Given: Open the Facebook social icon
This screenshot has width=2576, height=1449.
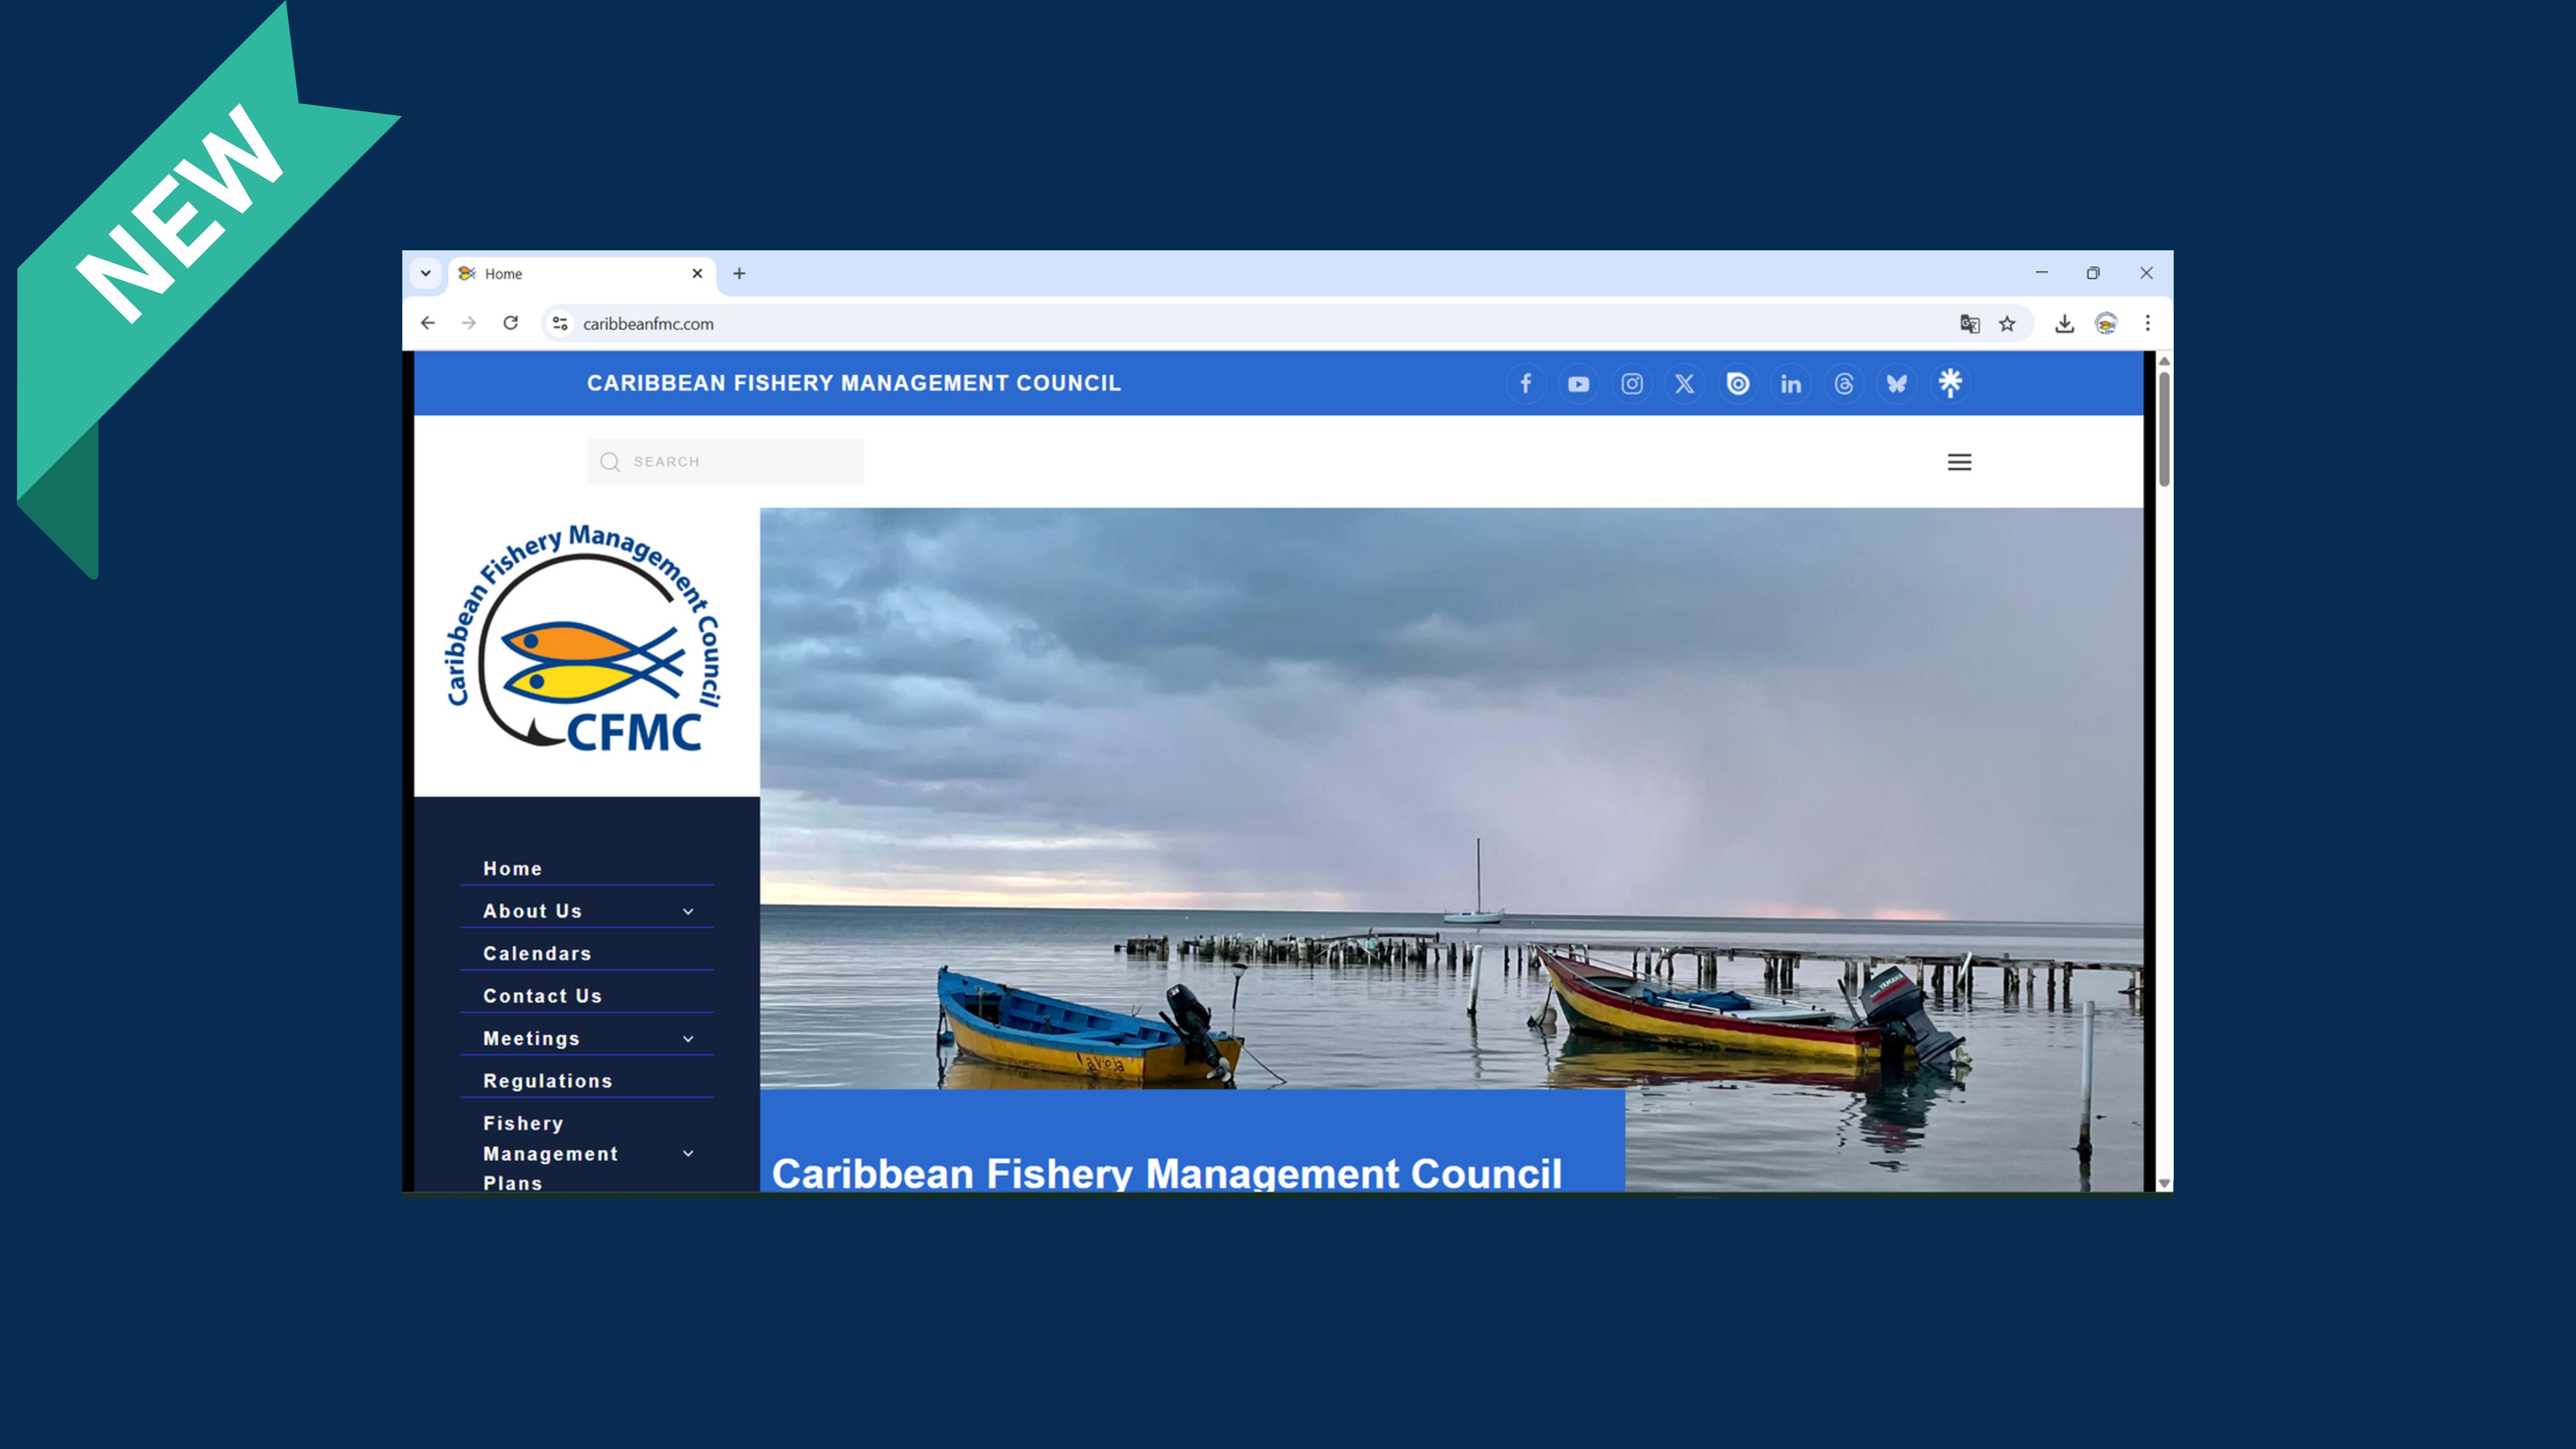Looking at the screenshot, I should pos(1525,384).
